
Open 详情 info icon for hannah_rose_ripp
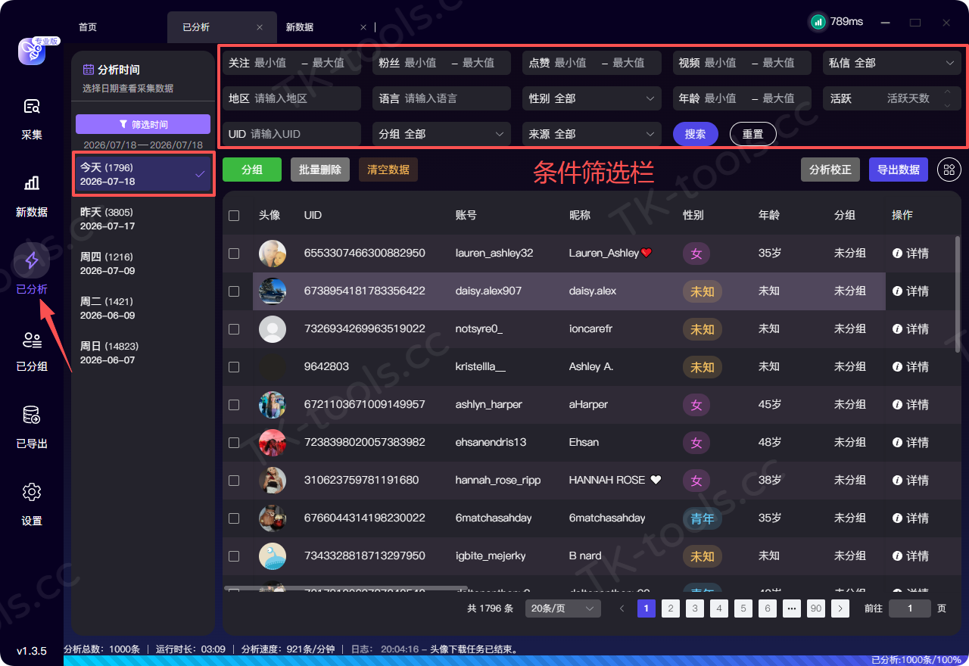click(898, 481)
